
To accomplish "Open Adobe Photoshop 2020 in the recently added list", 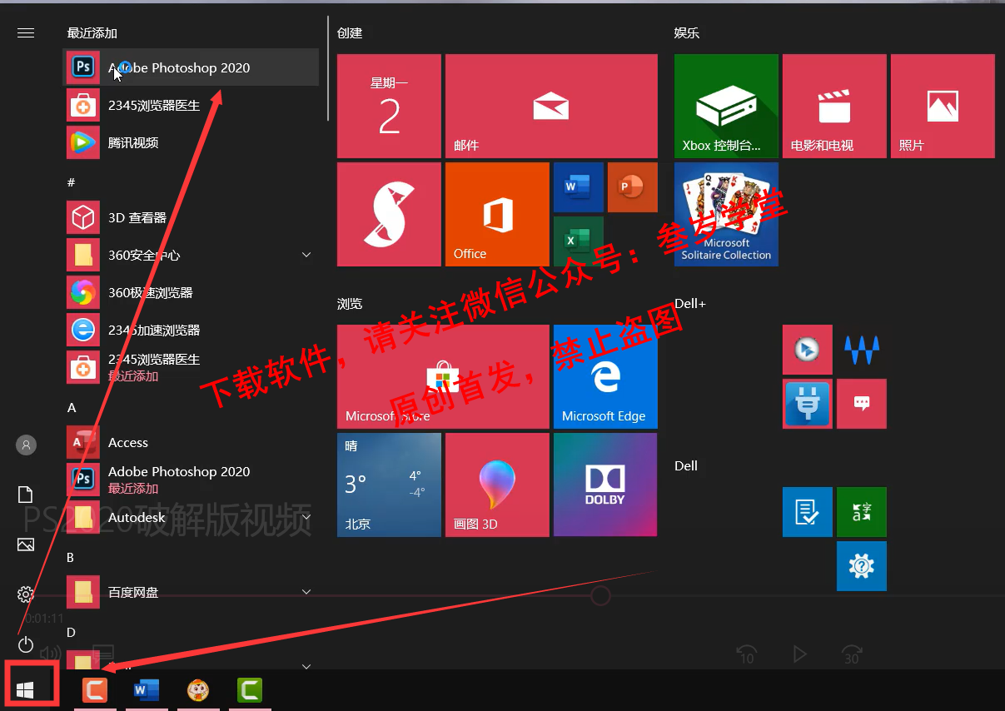I will click(191, 67).
